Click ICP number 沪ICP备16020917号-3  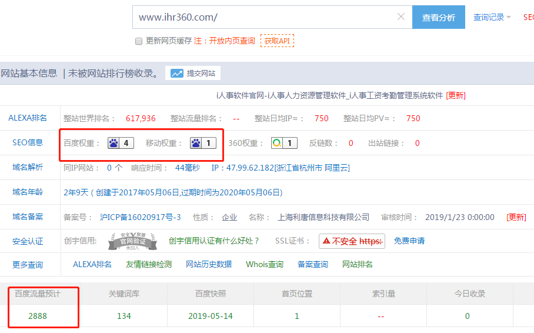tap(141, 217)
